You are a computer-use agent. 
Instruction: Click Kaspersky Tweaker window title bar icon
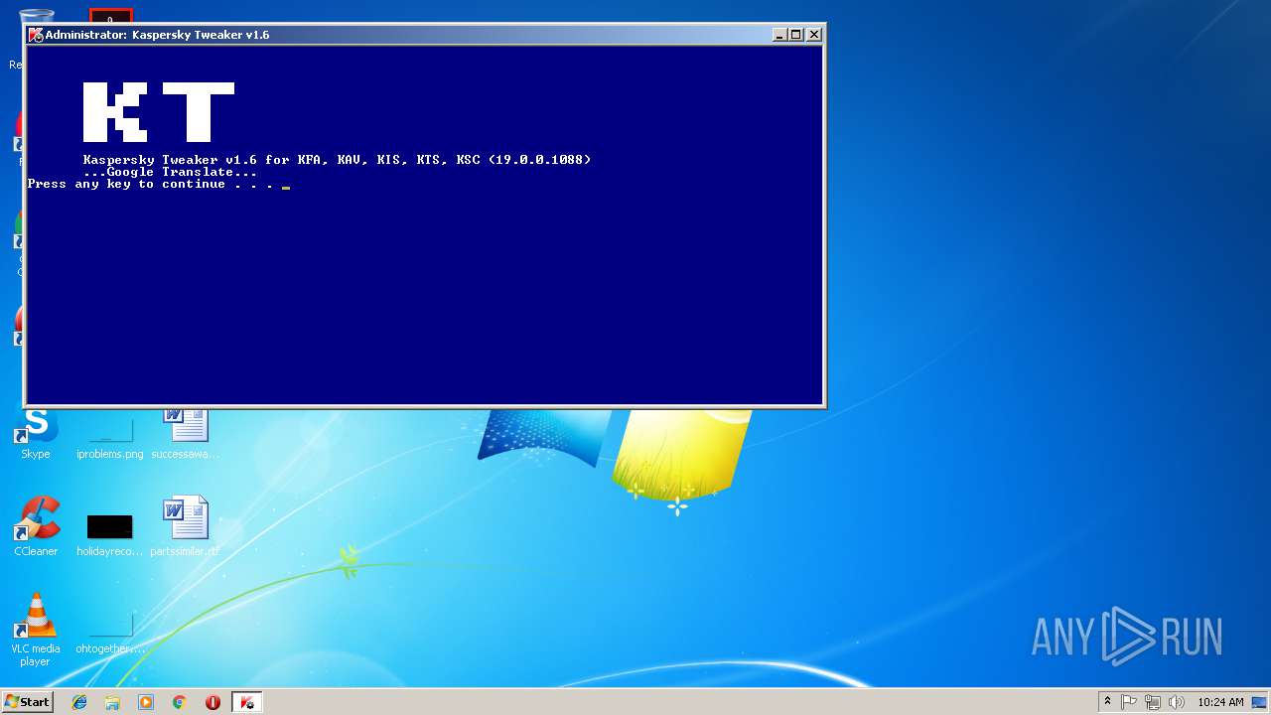(x=36, y=35)
